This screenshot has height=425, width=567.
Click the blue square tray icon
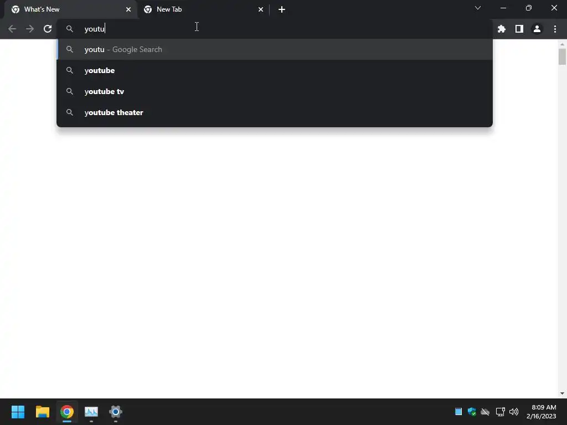tap(458, 412)
